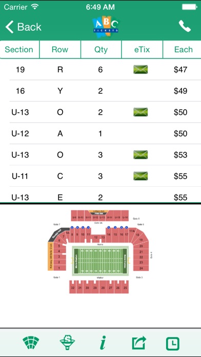Viewport: 201px width, 357px height.
Task: Tap eTix envelope for U-11 row C
Action: [x=140, y=176]
